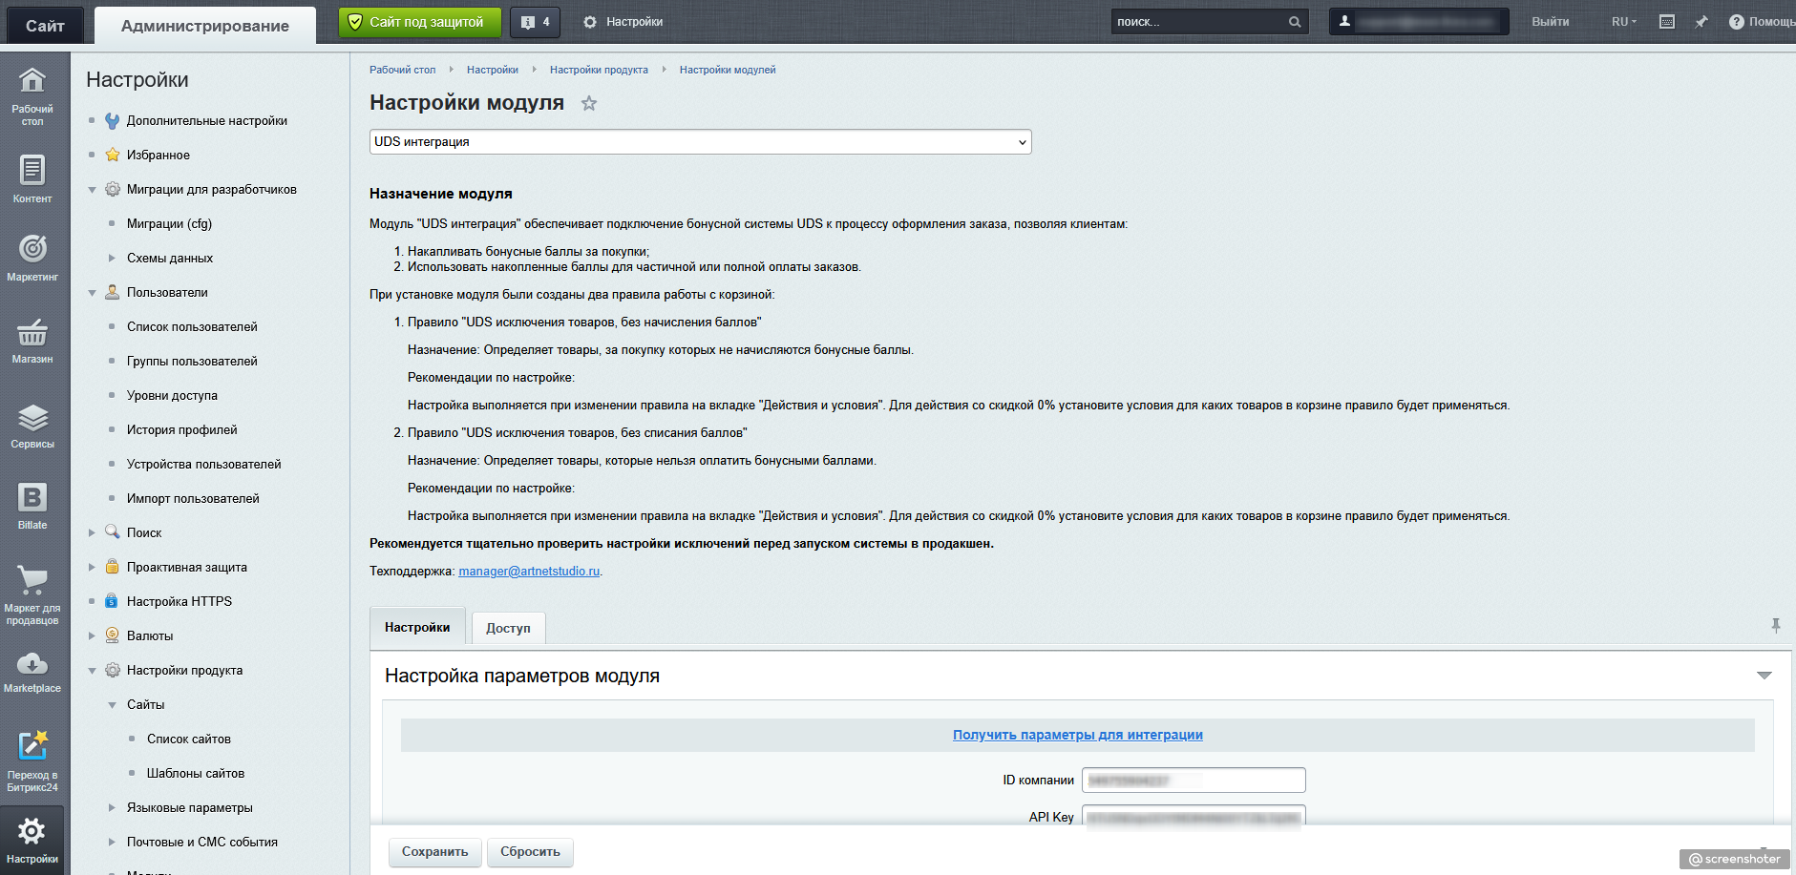The height and width of the screenshot is (875, 1796).
Task: Expand the Проактивная защита tree node
Action: click(93, 568)
